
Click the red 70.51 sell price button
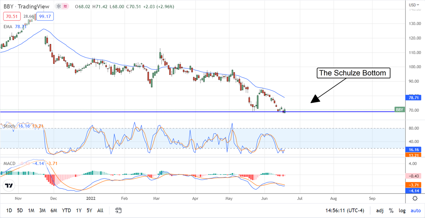point(12,16)
